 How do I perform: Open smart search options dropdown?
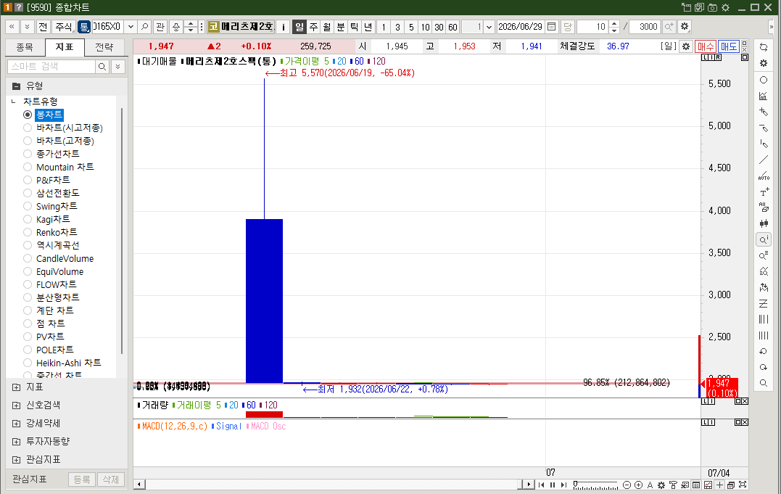point(118,66)
